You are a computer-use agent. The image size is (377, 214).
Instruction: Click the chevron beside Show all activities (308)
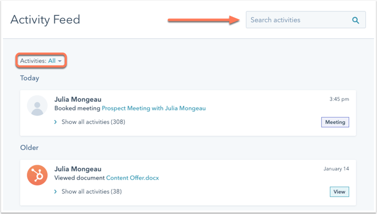click(55, 122)
